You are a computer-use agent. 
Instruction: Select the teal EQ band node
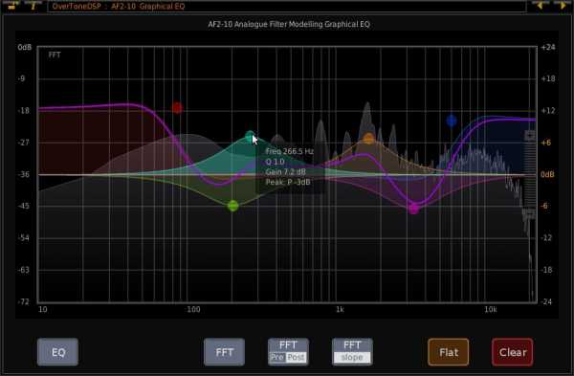pyautogui.click(x=250, y=137)
